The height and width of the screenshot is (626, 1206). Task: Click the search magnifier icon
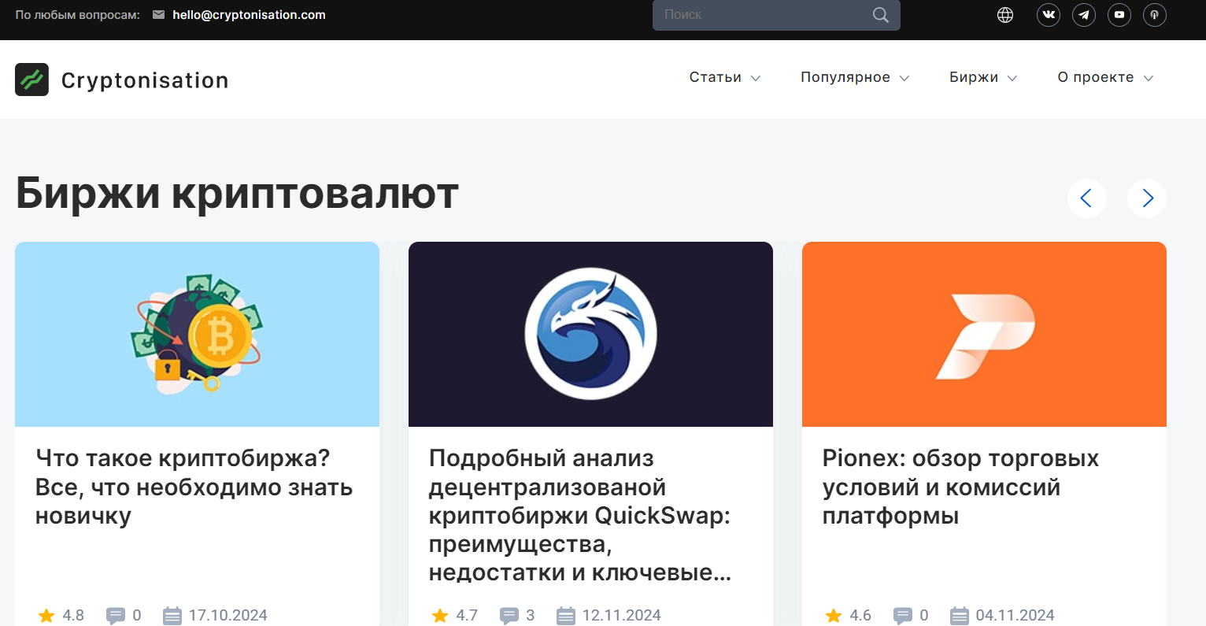point(881,15)
